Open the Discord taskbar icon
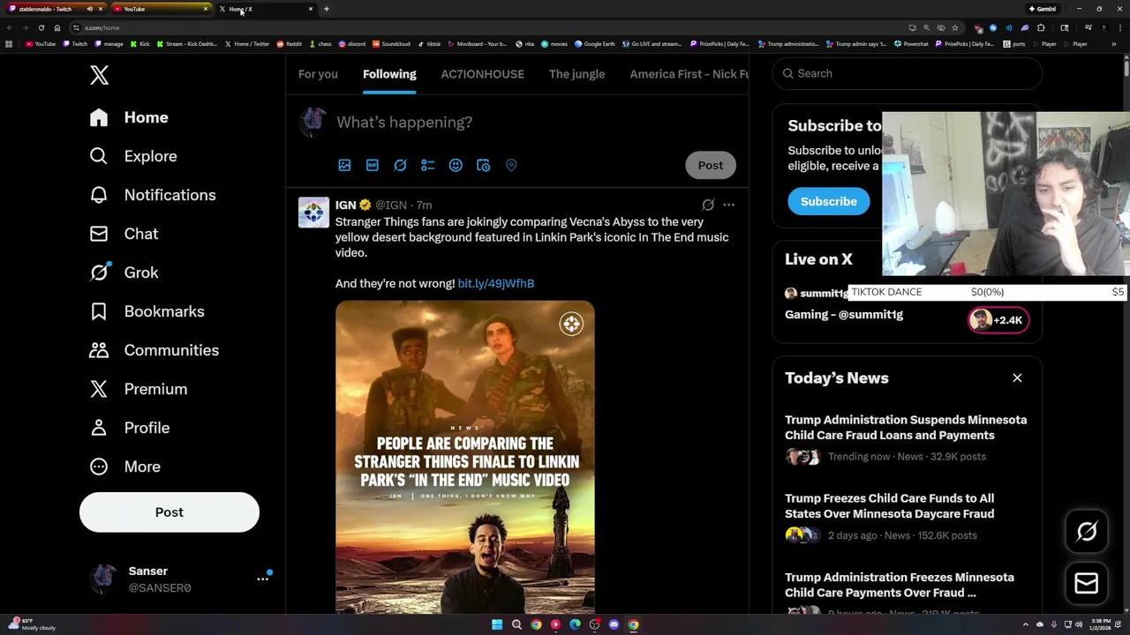Viewport: 1130px width, 635px height. pyautogui.click(x=614, y=624)
